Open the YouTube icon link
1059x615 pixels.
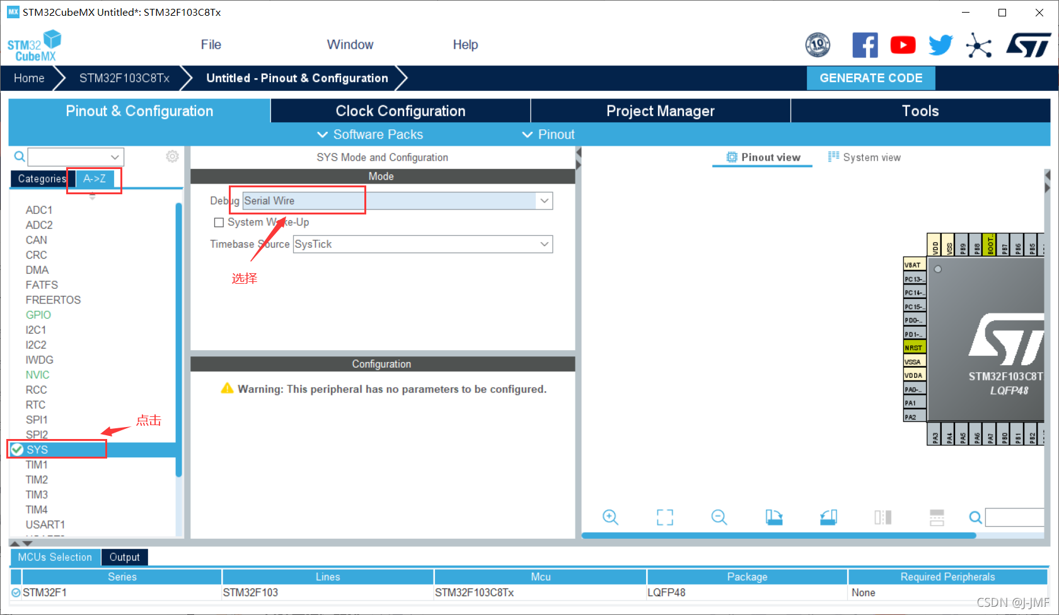[903, 45]
